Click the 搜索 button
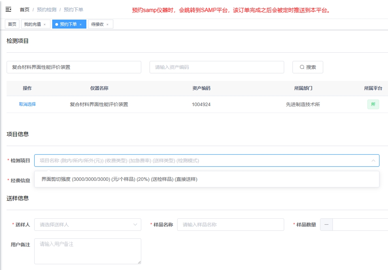 click(x=308, y=67)
